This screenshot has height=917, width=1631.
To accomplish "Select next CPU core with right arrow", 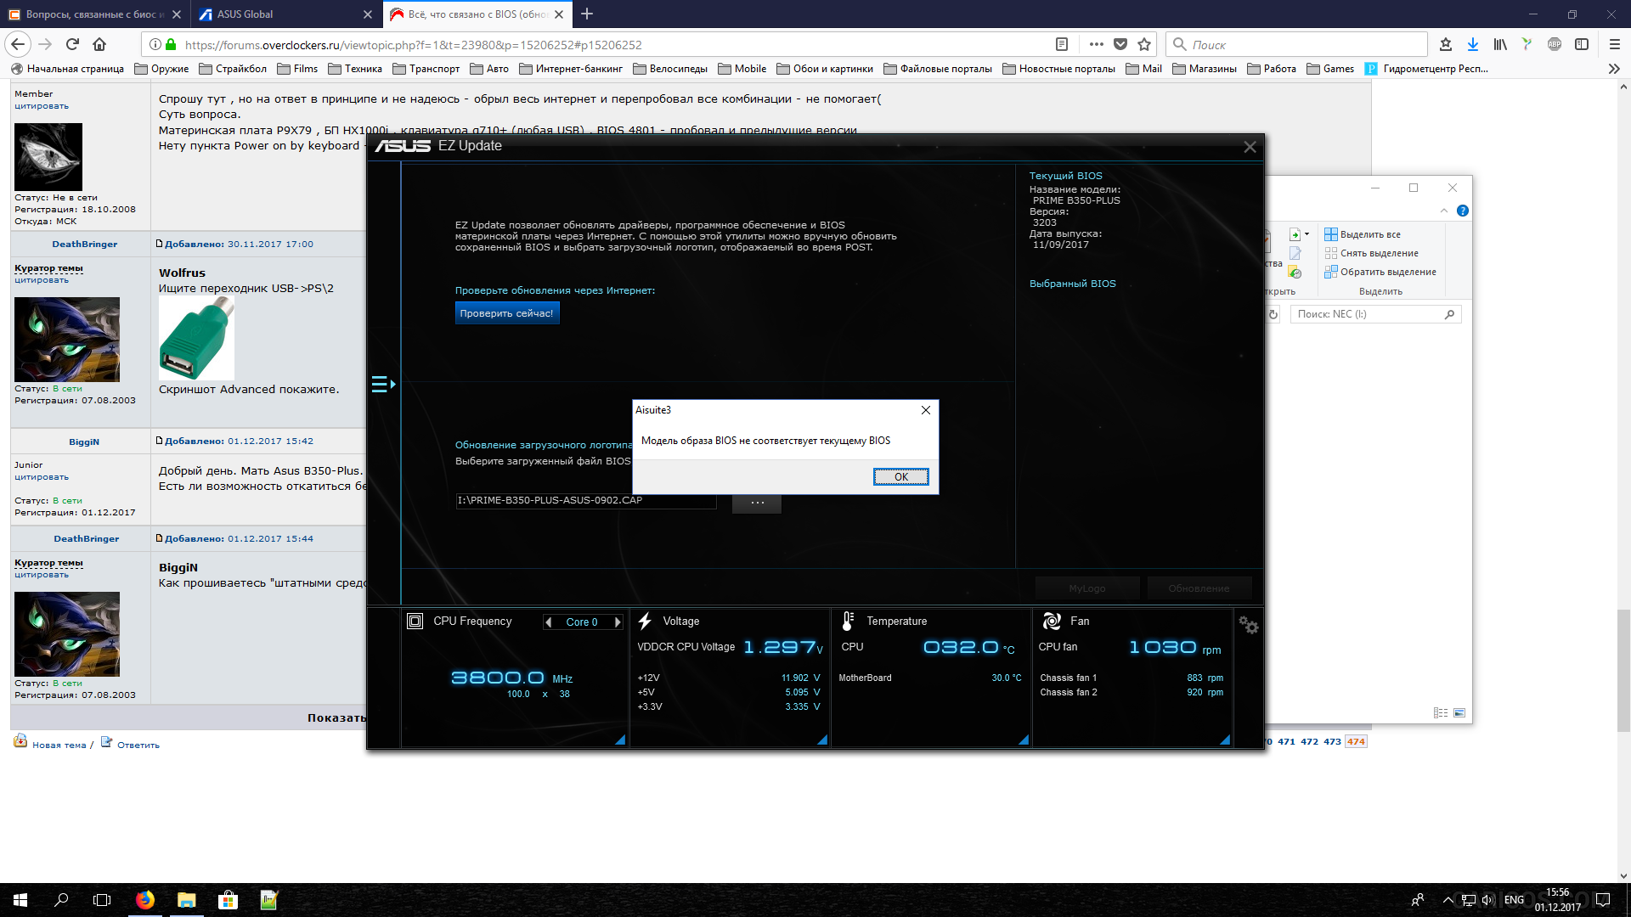I will click(618, 622).
